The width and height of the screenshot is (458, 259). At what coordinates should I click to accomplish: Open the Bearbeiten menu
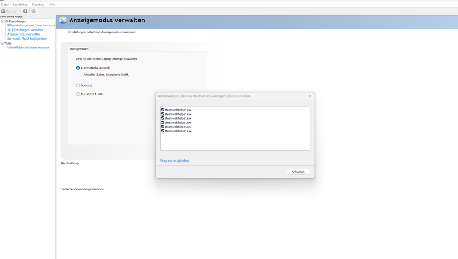(20, 5)
